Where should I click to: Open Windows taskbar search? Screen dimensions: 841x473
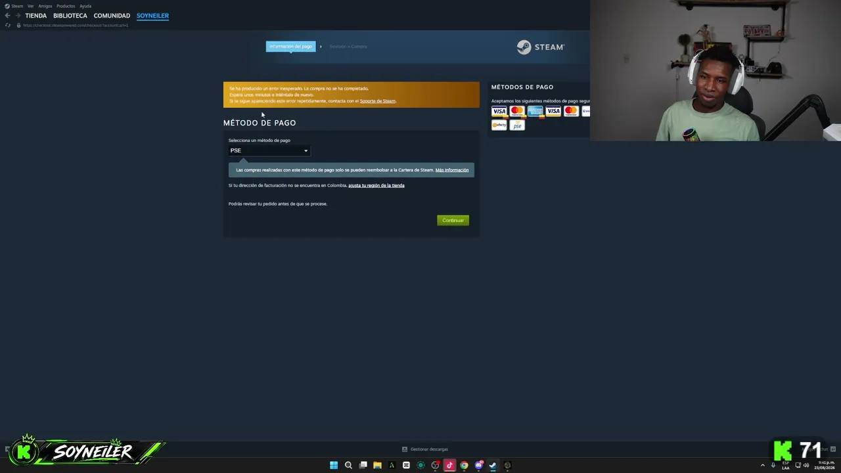click(348, 465)
